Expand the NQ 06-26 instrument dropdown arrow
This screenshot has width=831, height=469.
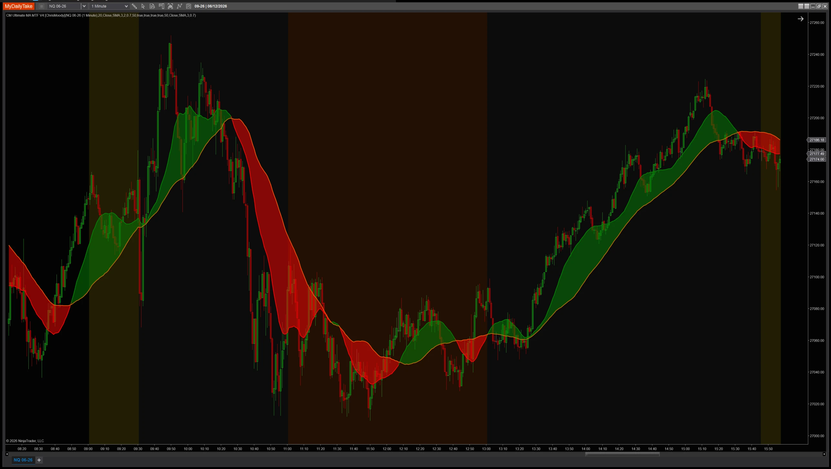tap(84, 6)
